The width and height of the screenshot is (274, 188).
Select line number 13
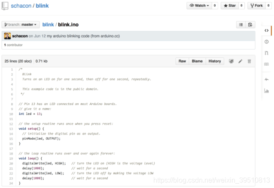click(x=11, y=129)
